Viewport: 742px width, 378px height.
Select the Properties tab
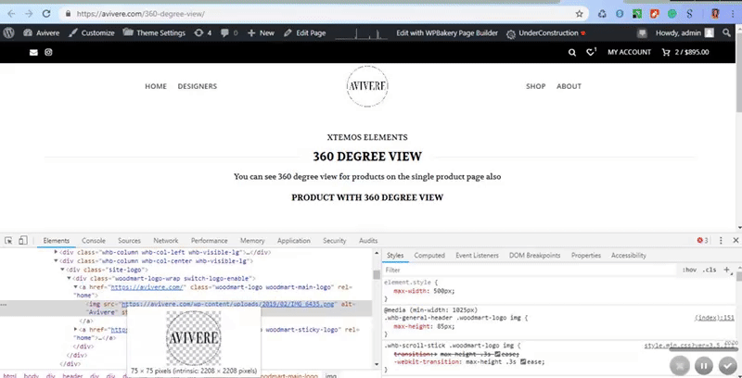pyautogui.click(x=586, y=255)
